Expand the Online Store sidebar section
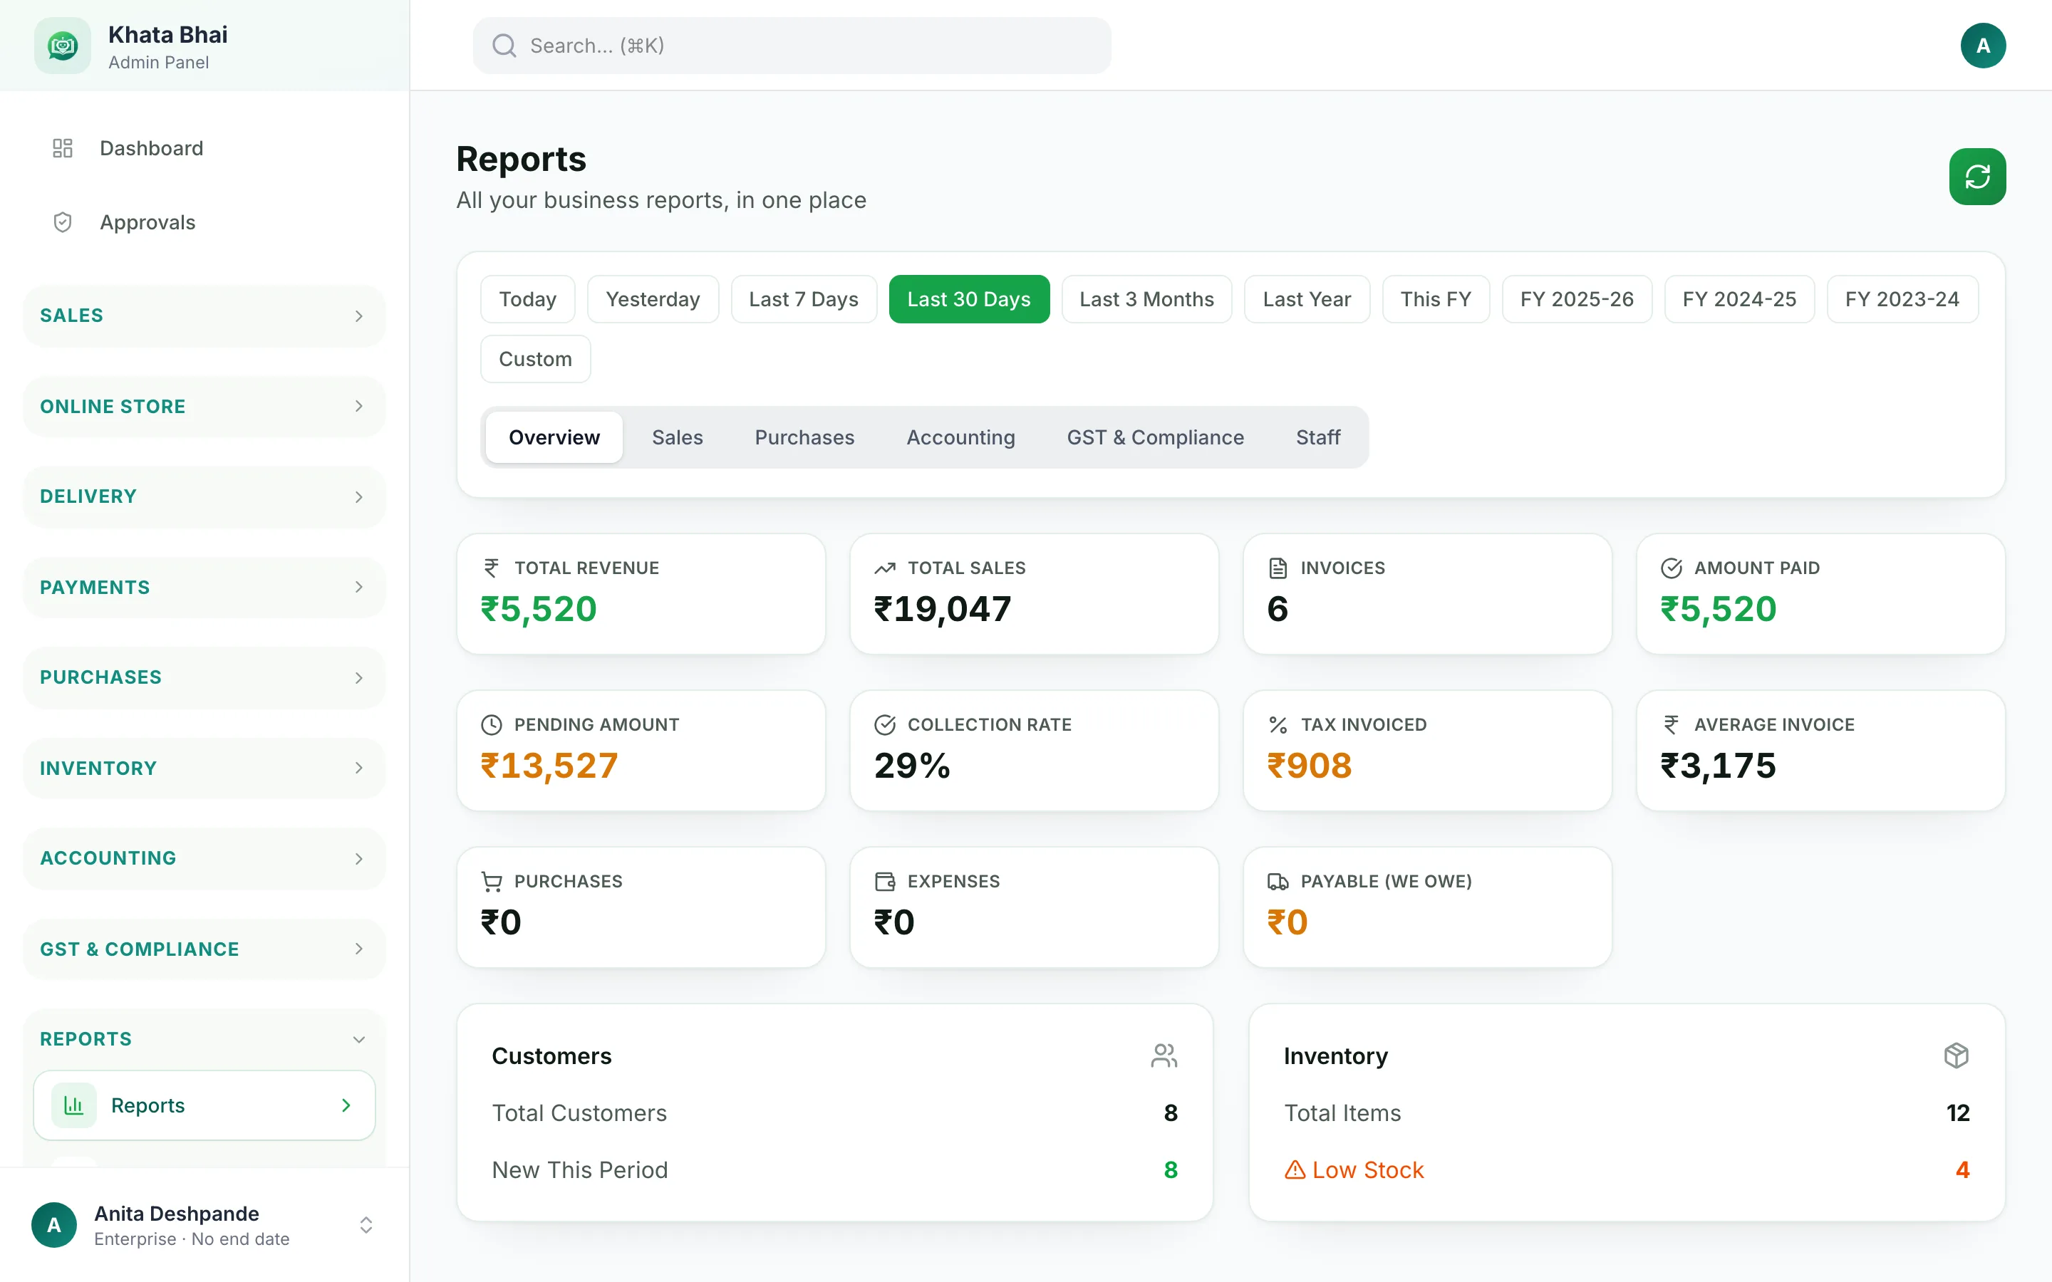2052x1282 pixels. pos(204,406)
